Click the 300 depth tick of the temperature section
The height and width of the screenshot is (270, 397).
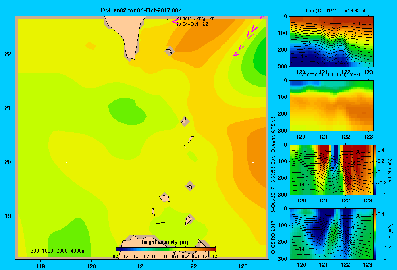(x=283, y=66)
